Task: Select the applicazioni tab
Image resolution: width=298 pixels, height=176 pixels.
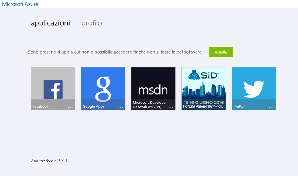Action: tap(50, 23)
